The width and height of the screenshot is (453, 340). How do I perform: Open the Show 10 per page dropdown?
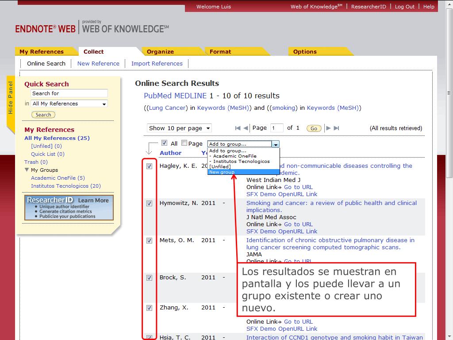tap(179, 128)
